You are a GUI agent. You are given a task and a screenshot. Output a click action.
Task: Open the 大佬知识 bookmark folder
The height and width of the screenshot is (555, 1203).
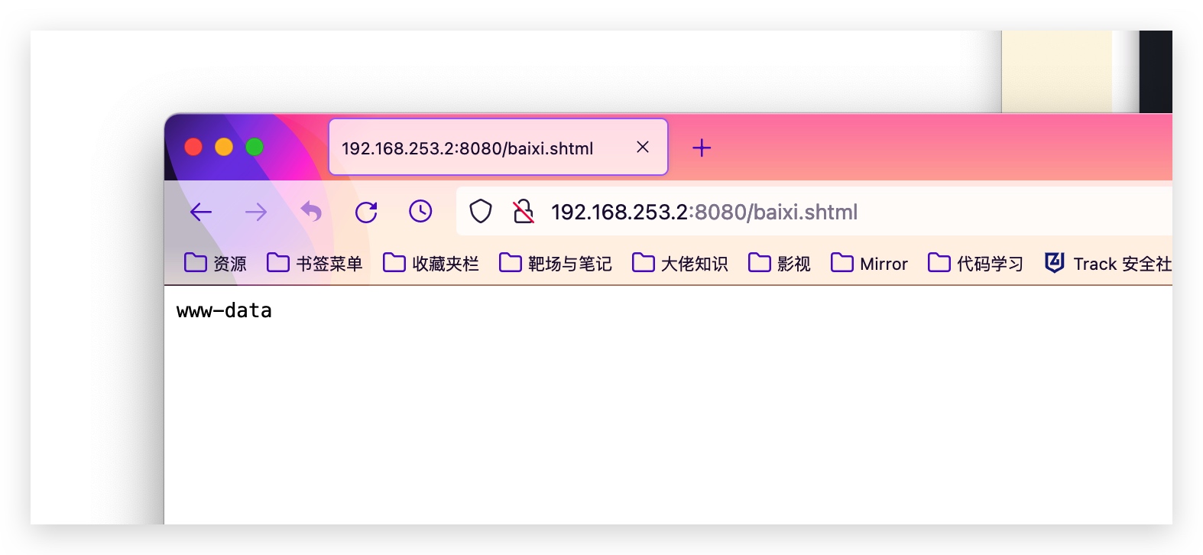coord(680,264)
